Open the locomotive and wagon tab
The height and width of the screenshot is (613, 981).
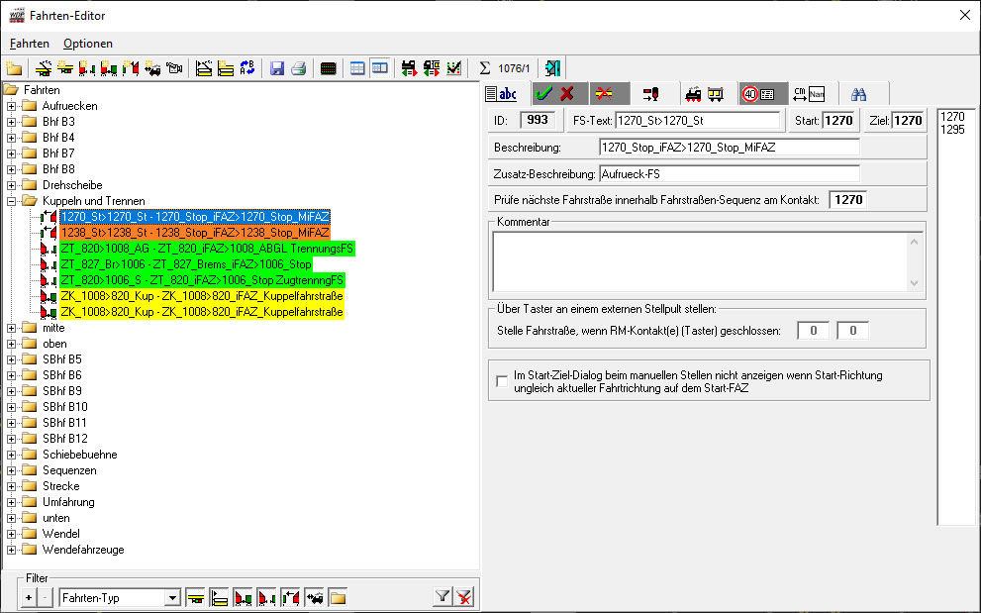click(704, 94)
